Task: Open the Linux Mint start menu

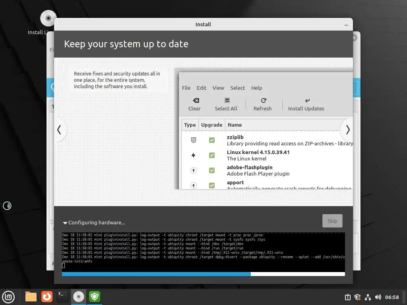Action: tap(8, 297)
